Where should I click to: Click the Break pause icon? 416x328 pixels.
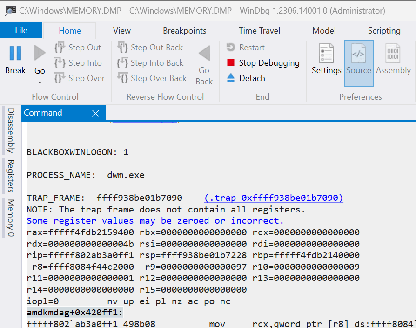click(x=15, y=53)
